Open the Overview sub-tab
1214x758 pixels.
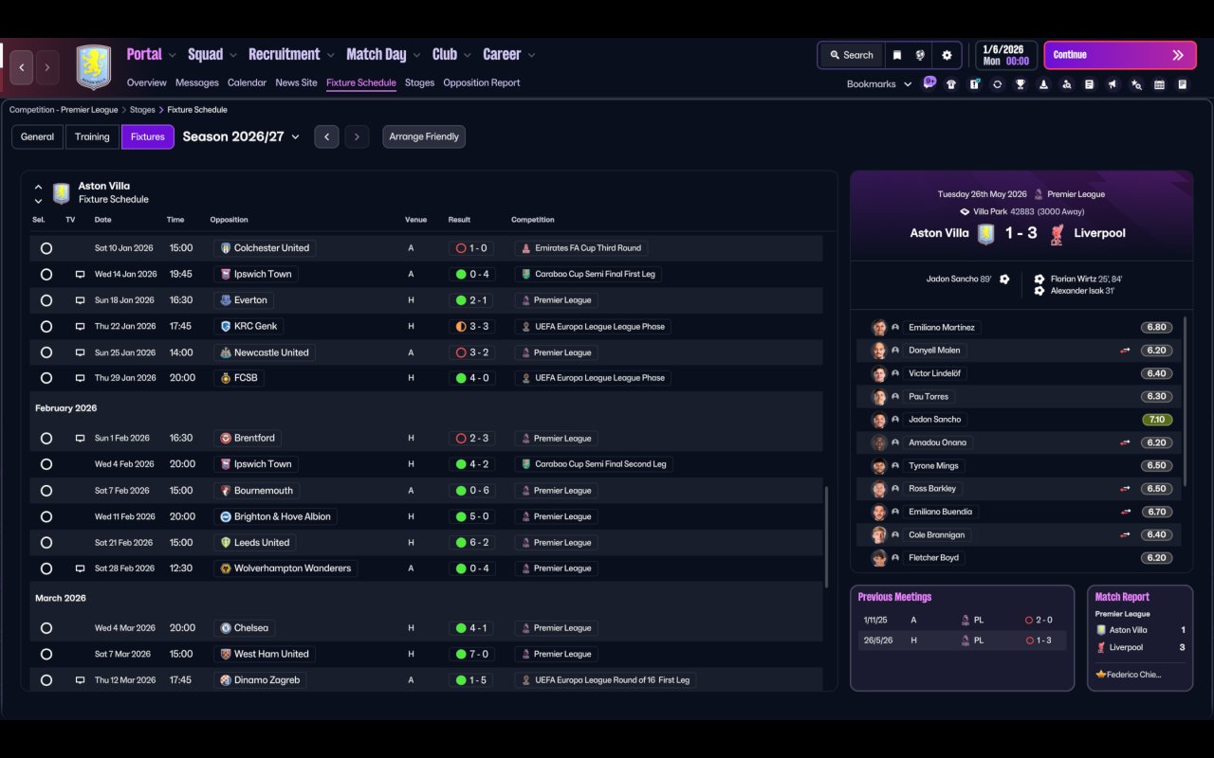pos(146,83)
